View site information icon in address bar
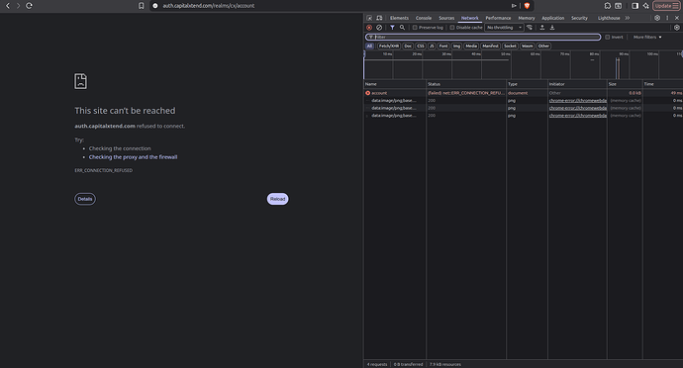The height and width of the screenshot is (368, 683). (155, 6)
